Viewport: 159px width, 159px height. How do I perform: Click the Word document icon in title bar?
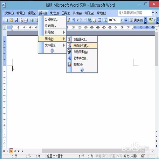(x=4, y=5)
